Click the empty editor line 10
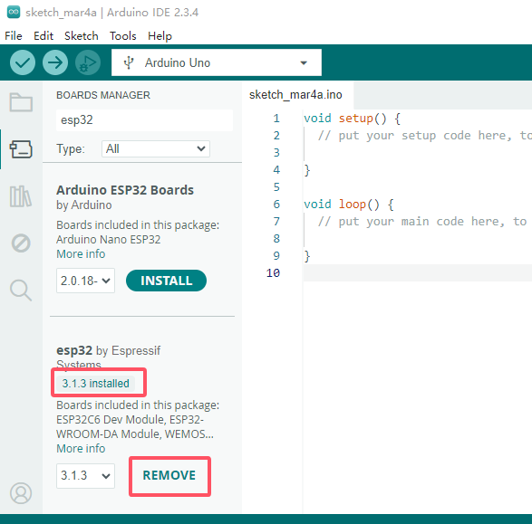The image size is (532, 524). pyautogui.click(x=418, y=273)
